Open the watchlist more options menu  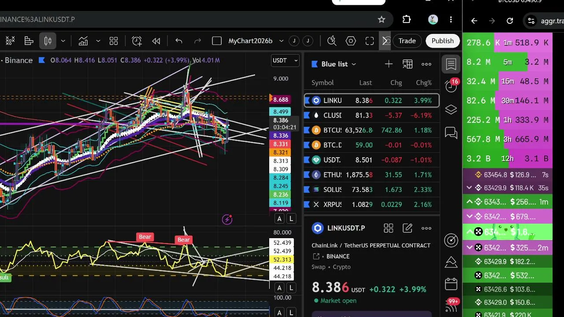pyautogui.click(x=427, y=64)
